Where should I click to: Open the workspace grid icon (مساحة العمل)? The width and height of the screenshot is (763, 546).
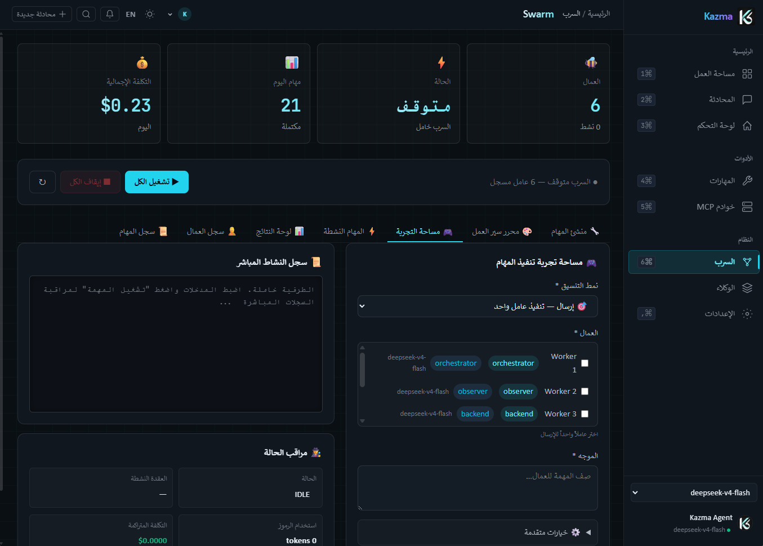point(747,74)
